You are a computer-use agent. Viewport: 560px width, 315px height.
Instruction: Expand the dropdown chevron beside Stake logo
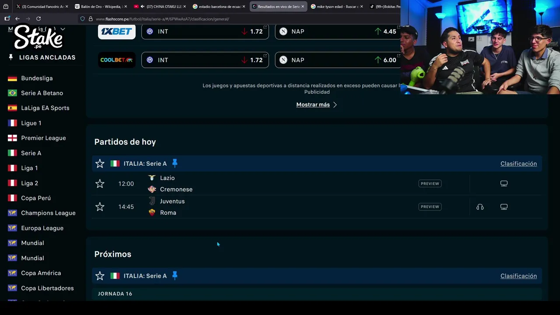[x=63, y=29]
